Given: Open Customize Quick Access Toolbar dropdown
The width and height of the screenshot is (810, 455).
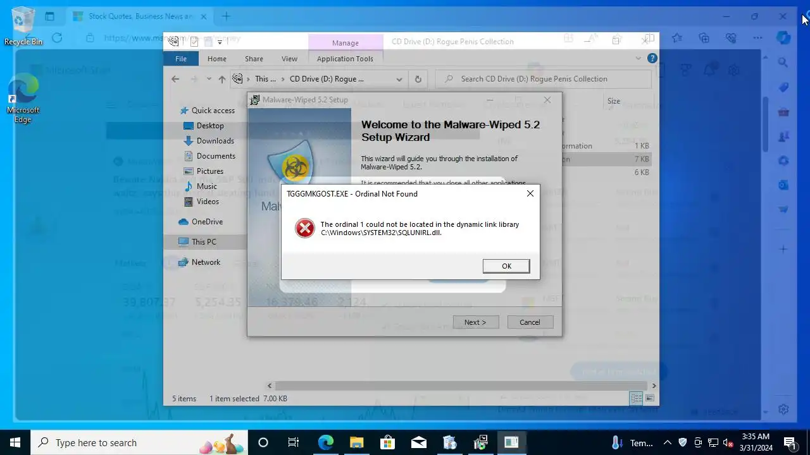Looking at the screenshot, I should coord(220,42).
